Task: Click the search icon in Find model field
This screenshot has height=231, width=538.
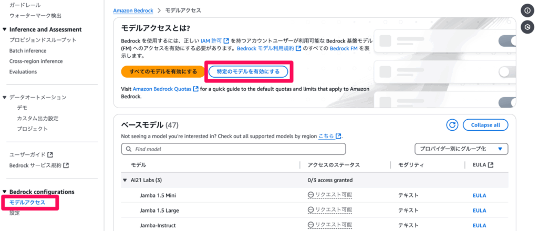Action: (129, 149)
